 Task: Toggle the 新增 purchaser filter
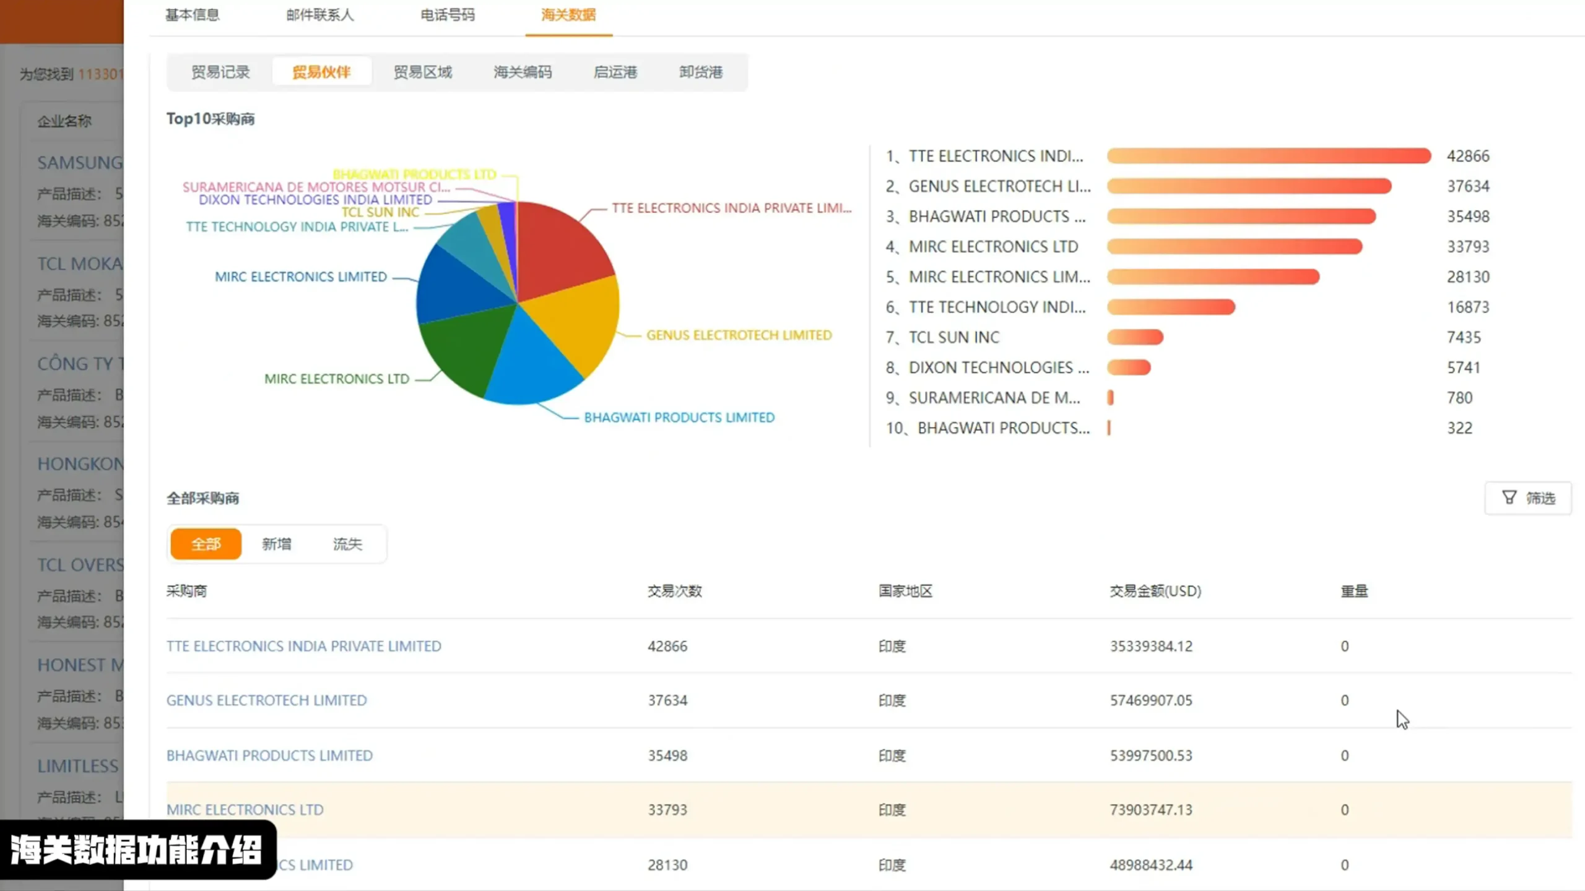(x=276, y=544)
